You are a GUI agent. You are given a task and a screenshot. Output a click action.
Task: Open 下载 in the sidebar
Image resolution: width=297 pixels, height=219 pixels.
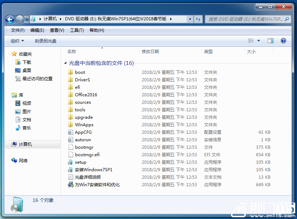coord(27,62)
